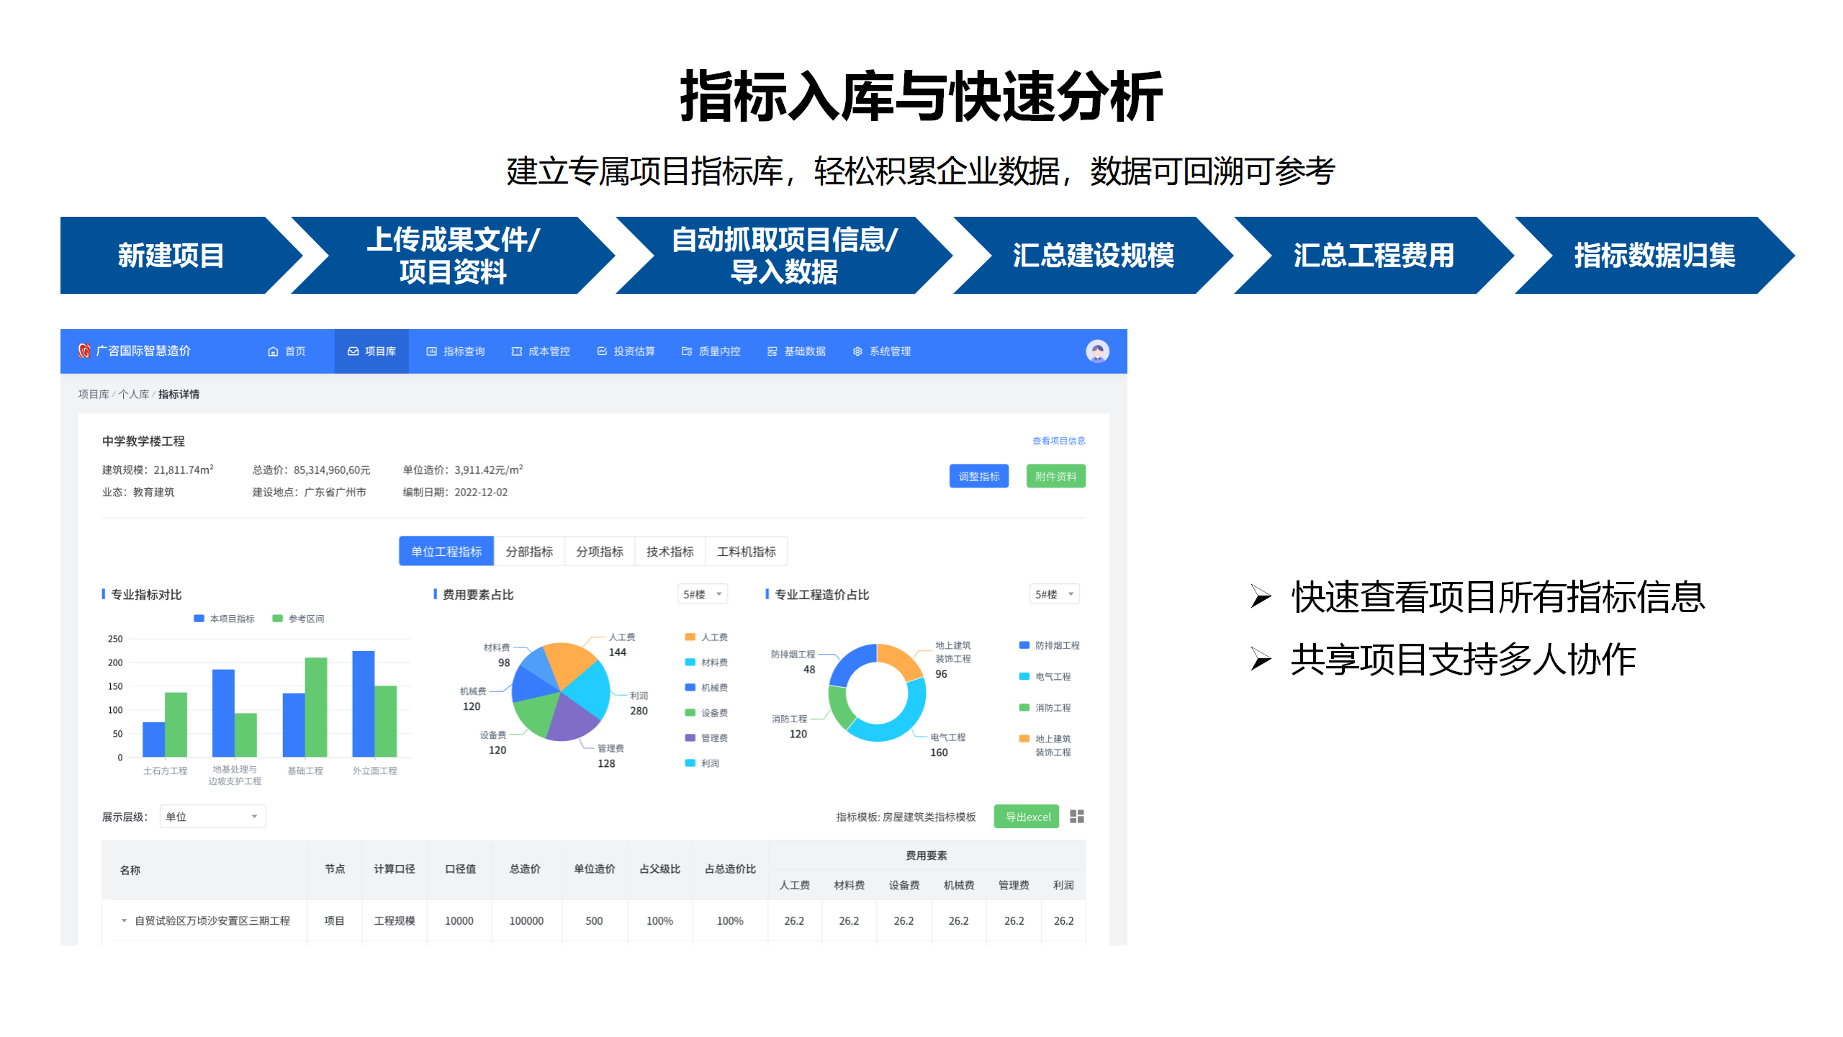点击右上角用户头像
This screenshot has height=1037, width=1843.
1097,351
